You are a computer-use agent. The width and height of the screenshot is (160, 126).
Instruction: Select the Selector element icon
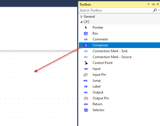click(86, 110)
